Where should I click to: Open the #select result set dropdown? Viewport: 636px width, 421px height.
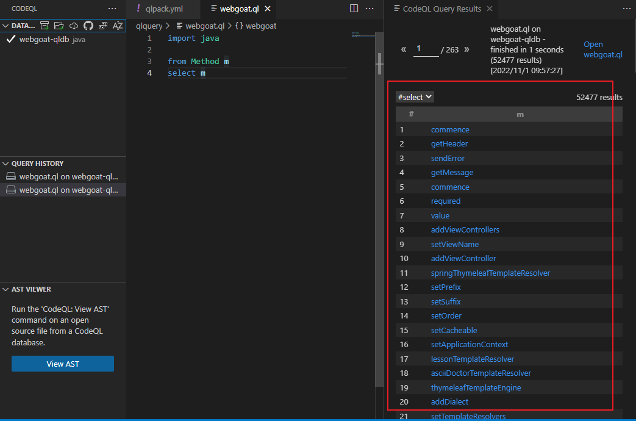click(x=415, y=97)
